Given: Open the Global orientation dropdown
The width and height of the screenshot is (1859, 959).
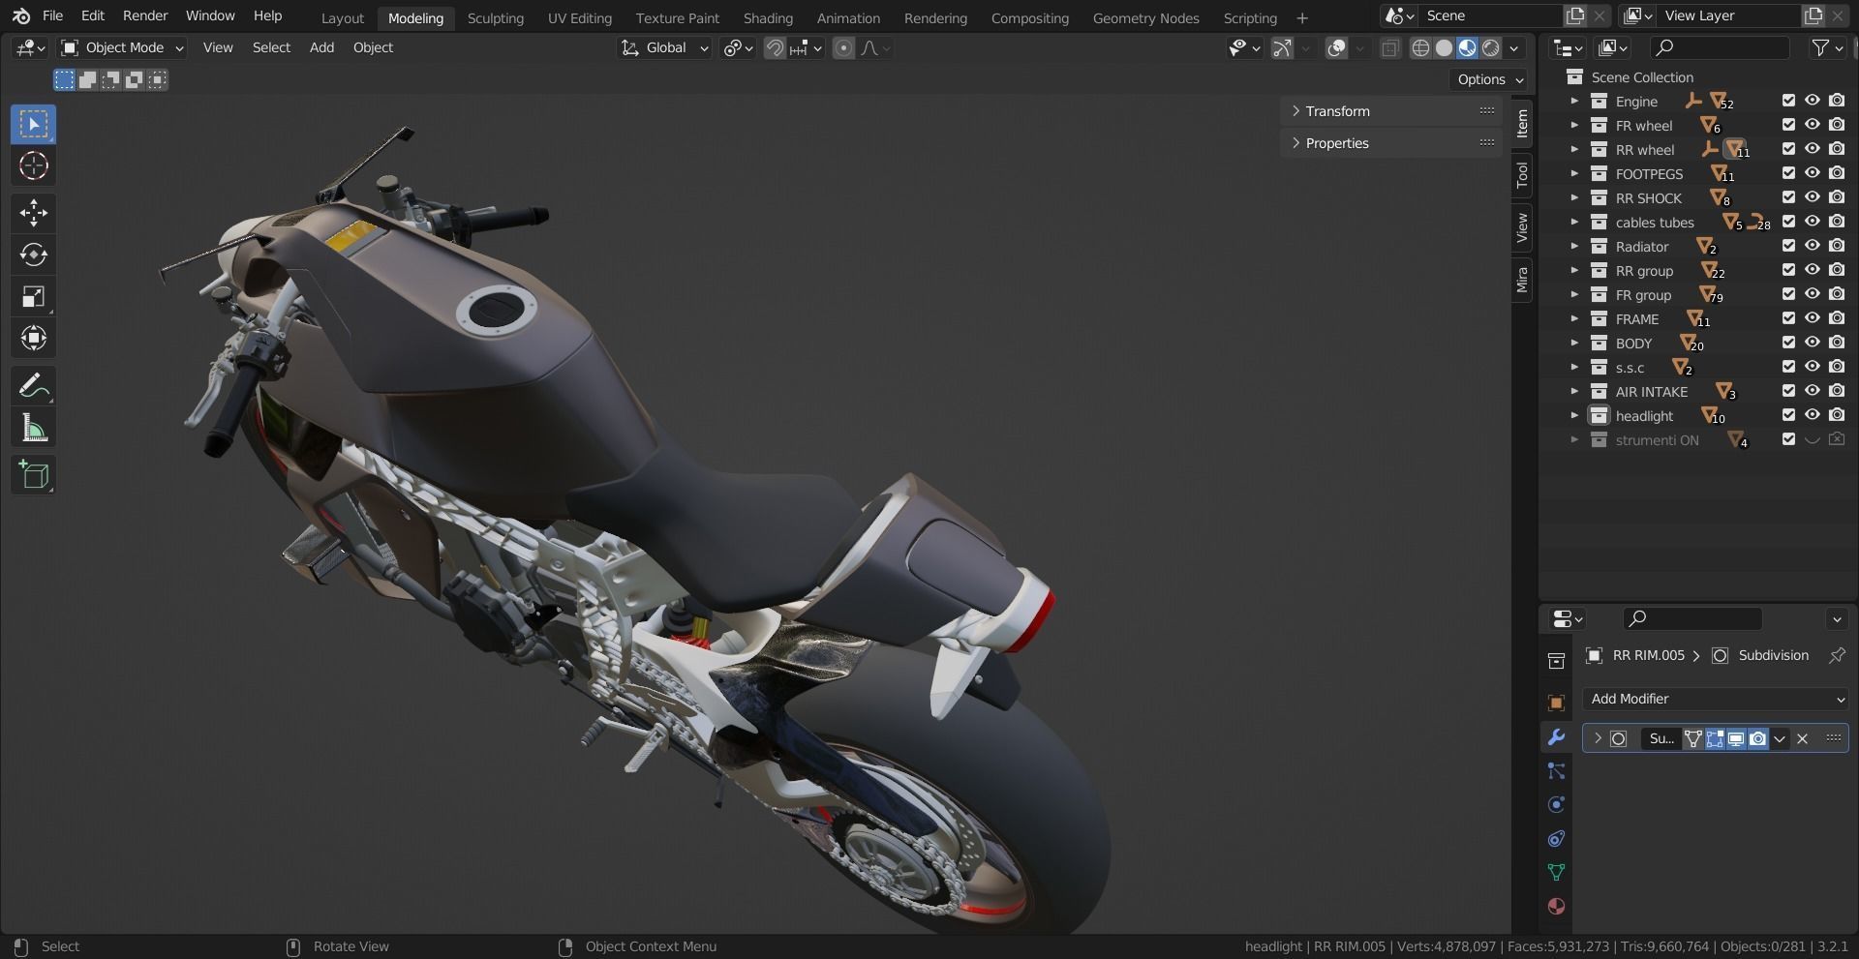Looking at the screenshot, I should coord(664,47).
